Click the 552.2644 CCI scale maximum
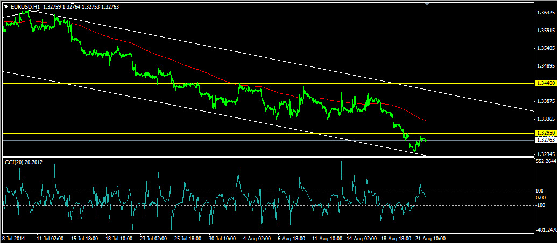This screenshot has width=558, height=244. 547,161
